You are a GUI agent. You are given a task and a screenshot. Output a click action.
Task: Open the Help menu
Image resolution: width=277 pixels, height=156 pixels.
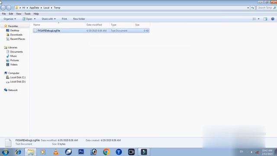pyautogui.click(x=36, y=14)
